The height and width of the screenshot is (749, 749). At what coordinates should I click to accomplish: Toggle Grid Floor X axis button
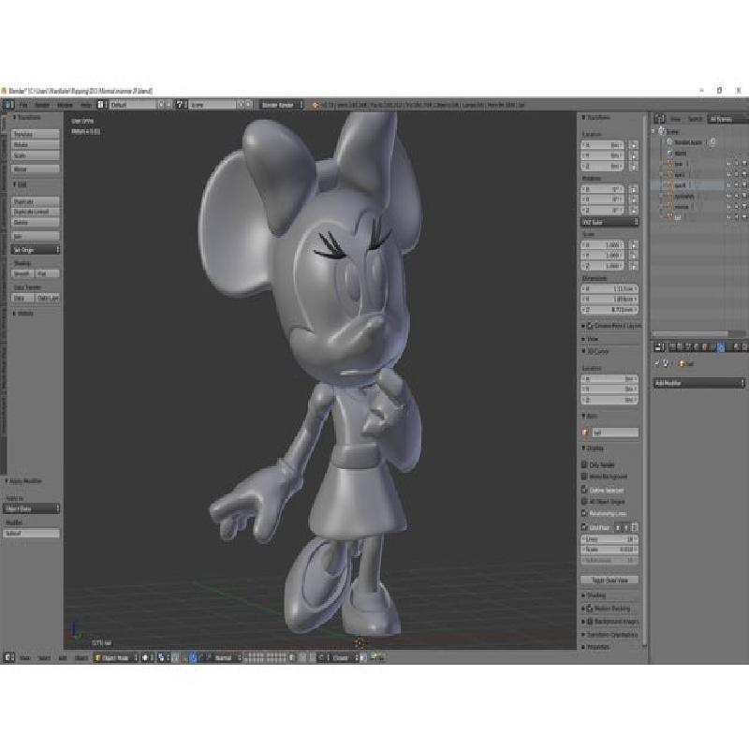(618, 528)
